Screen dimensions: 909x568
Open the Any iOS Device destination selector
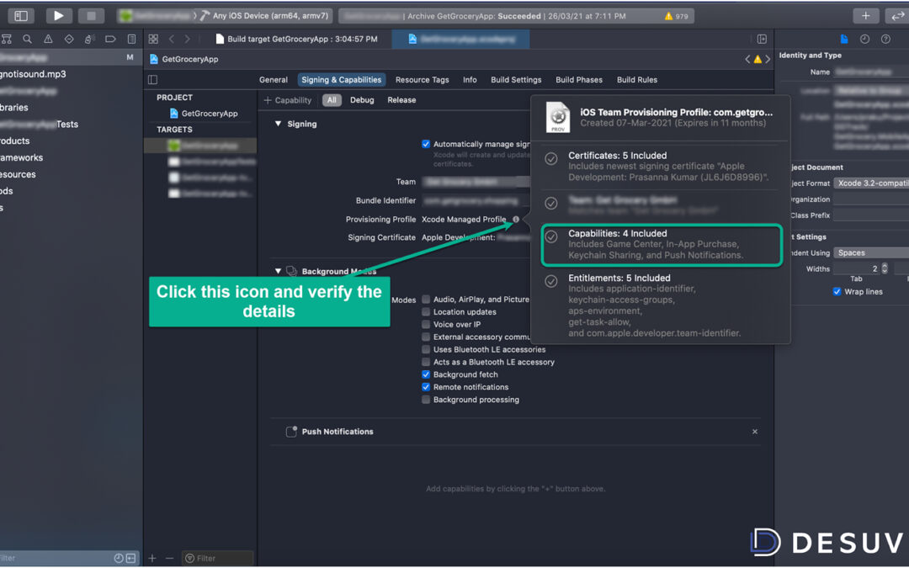(264, 16)
